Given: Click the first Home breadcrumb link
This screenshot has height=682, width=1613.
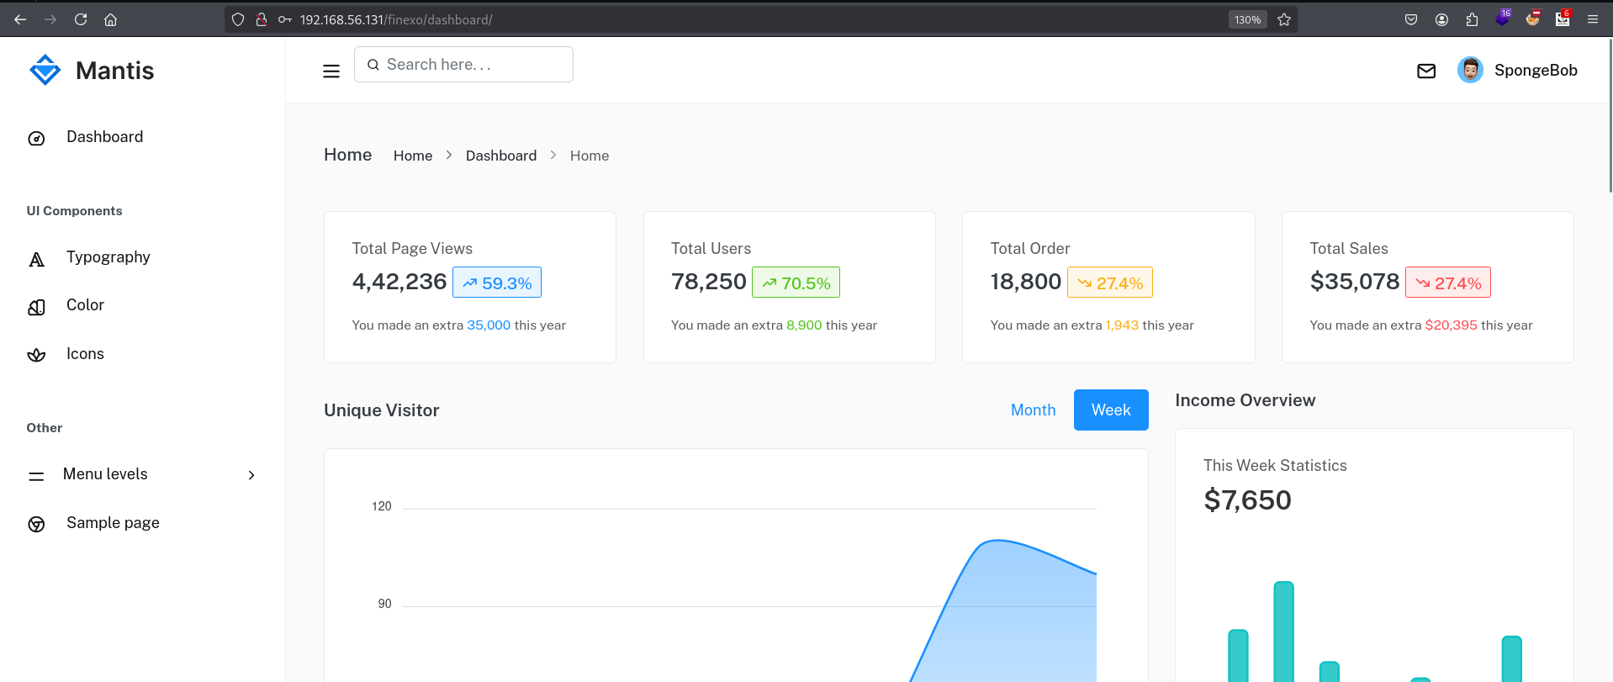Looking at the screenshot, I should [413, 156].
